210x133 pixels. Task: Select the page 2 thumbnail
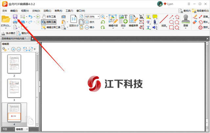pyautogui.click(x=14, y=64)
